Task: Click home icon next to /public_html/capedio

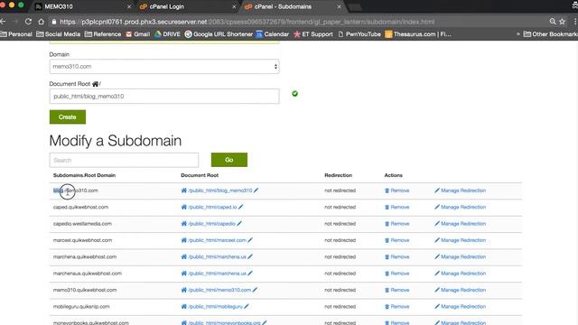Action: [x=184, y=224]
